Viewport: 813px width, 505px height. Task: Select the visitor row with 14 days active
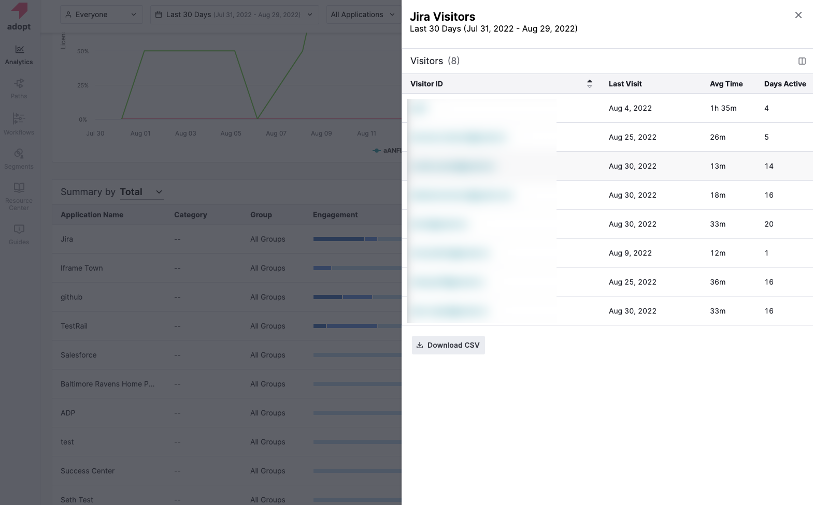(607, 166)
